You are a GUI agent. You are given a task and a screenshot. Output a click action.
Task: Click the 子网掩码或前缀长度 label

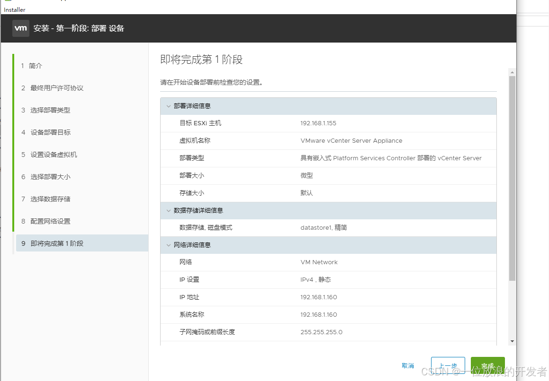[207, 332]
